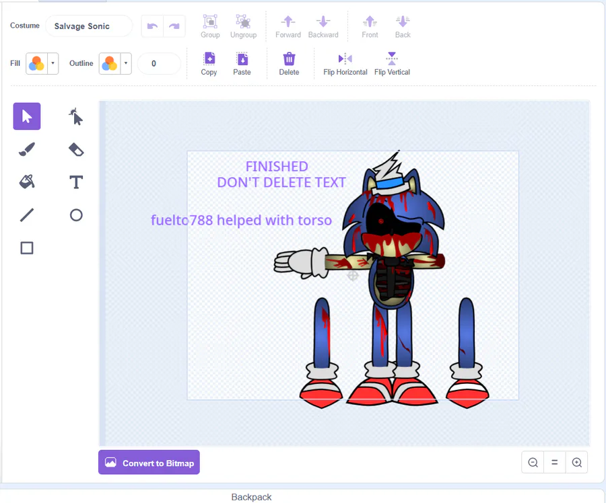The height and width of the screenshot is (503, 606).
Task: Copy the selected object
Action: [209, 64]
